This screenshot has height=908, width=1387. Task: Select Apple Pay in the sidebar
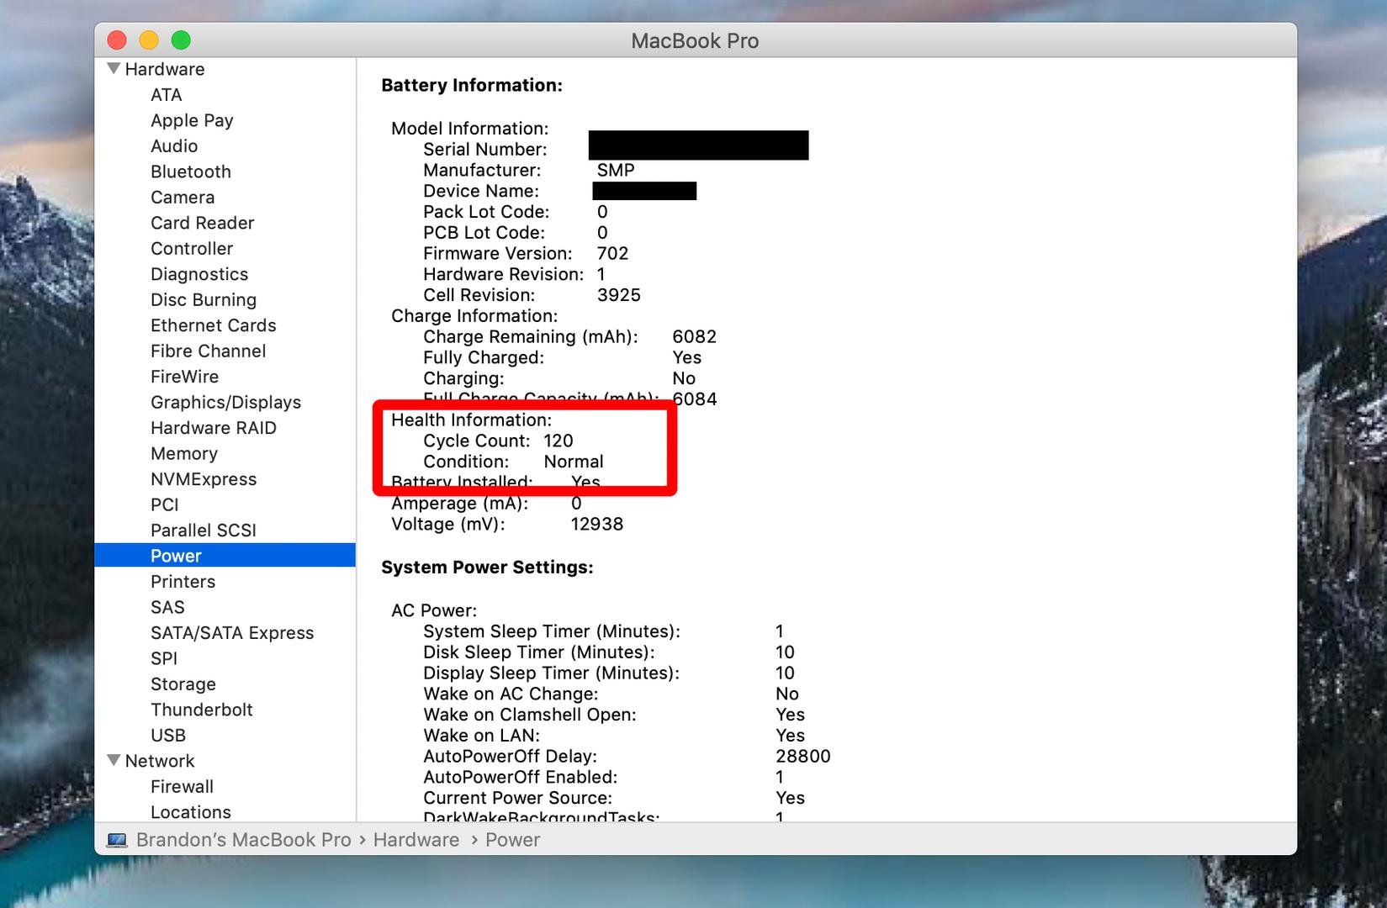192,120
